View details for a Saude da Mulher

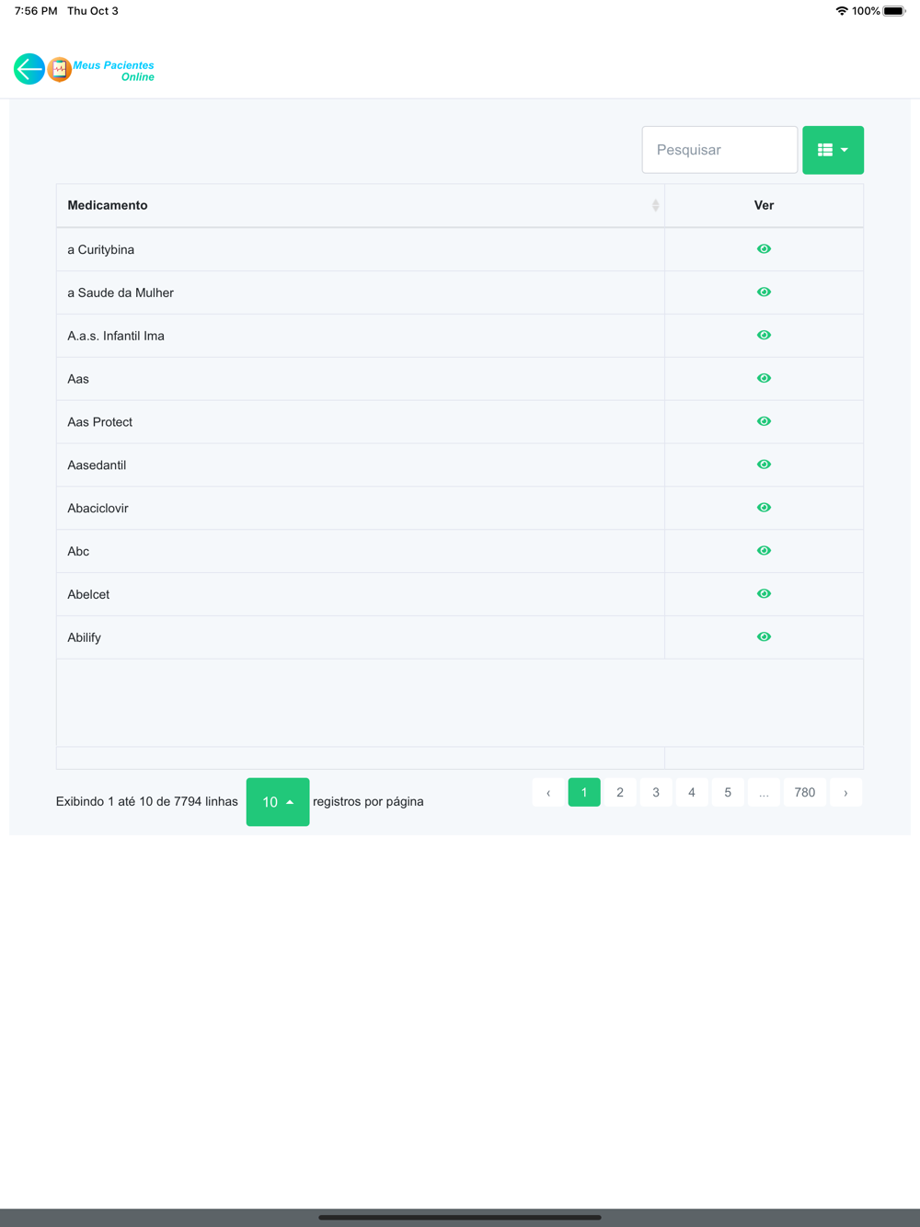[764, 292]
